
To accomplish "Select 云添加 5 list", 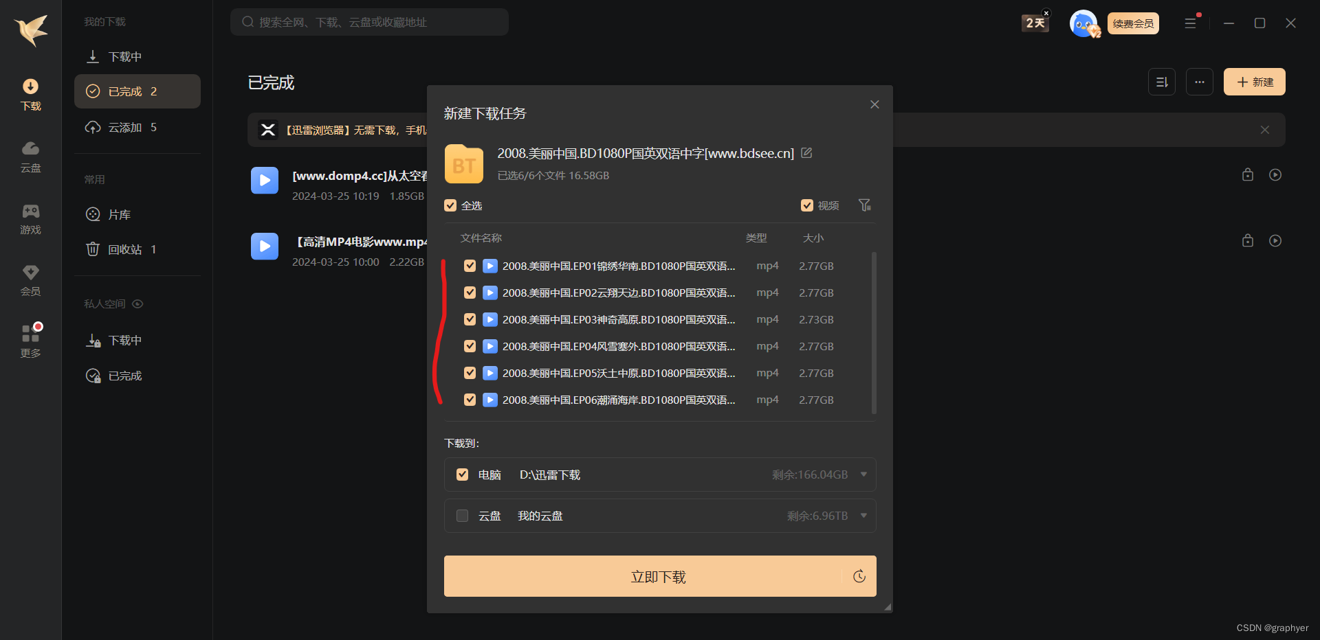I will point(137,127).
